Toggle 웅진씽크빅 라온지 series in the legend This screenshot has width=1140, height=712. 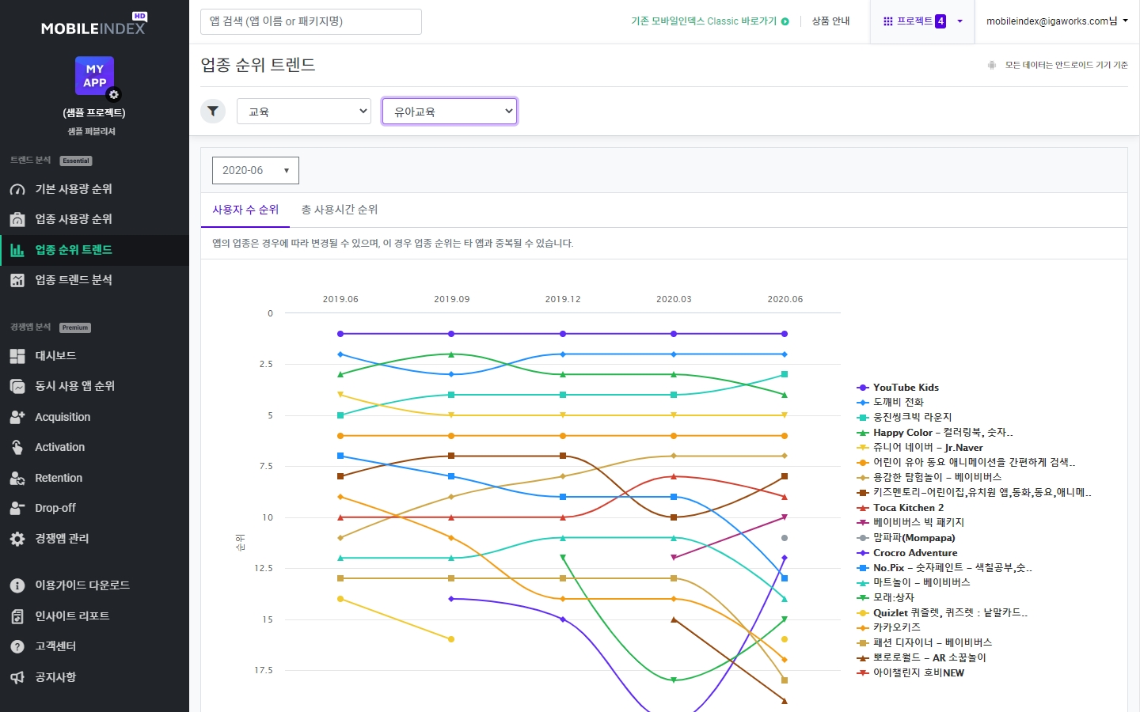904,417
